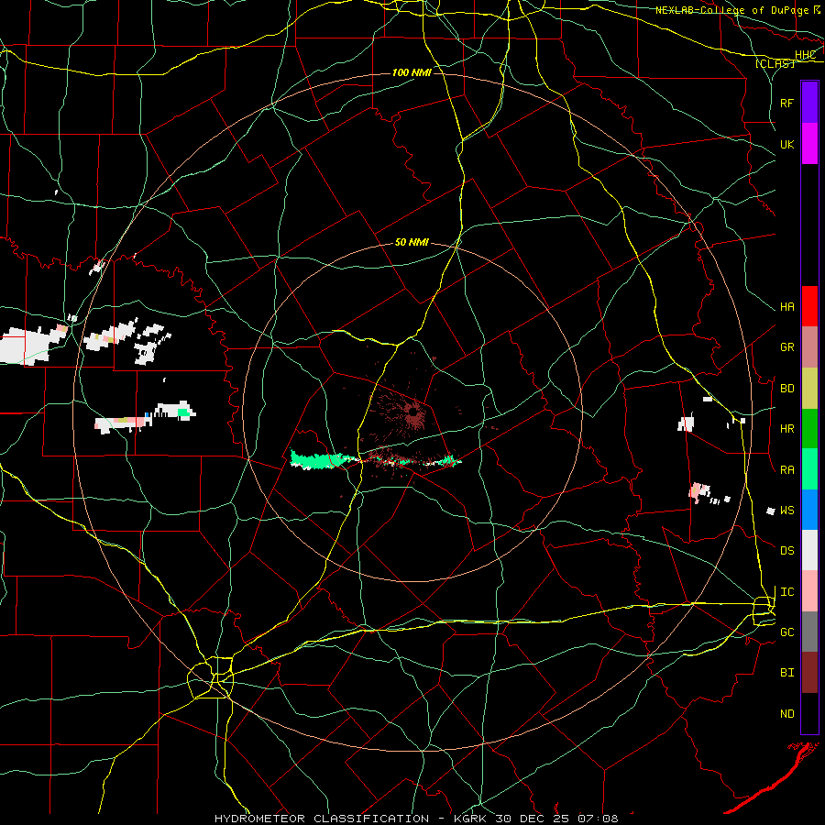
Task: Click the UK magenta legend swatch
Action: (809, 144)
